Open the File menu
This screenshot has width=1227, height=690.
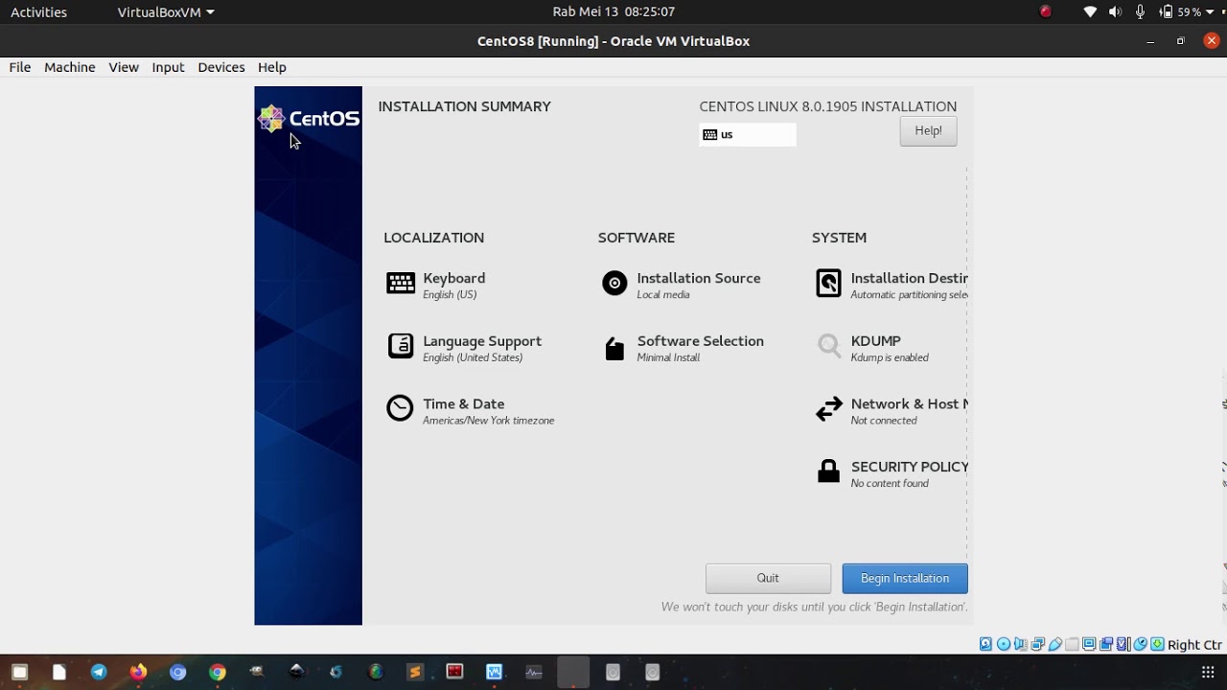tap(20, 67)
